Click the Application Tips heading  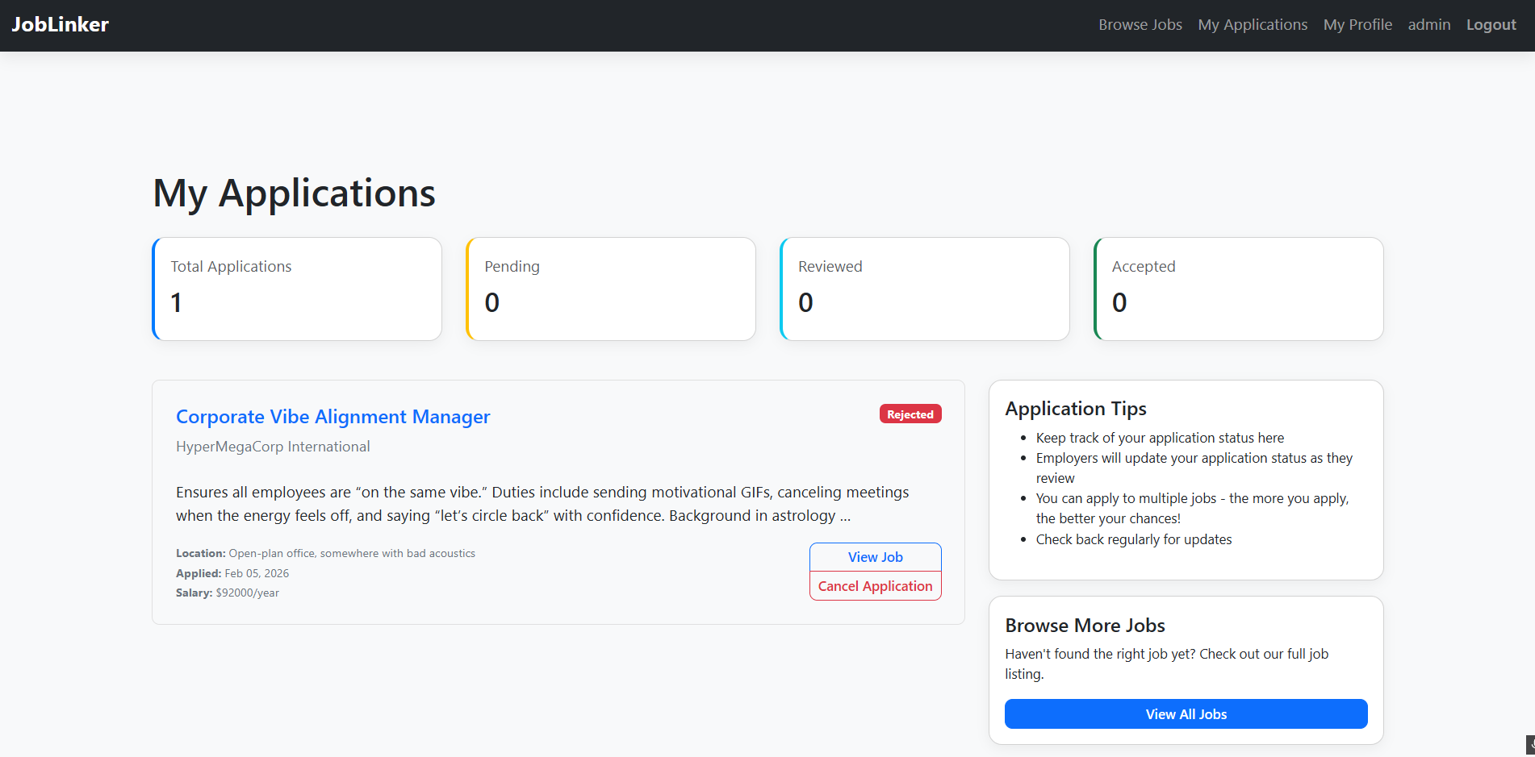click(1076, 409)
